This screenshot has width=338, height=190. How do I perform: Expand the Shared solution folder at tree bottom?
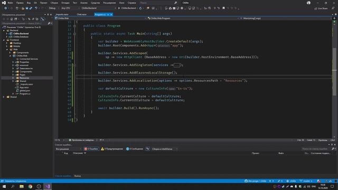4,97
